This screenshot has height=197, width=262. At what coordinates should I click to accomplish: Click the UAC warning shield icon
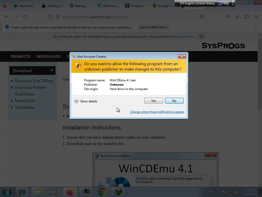pyautogui.click(x=78, y=66)
